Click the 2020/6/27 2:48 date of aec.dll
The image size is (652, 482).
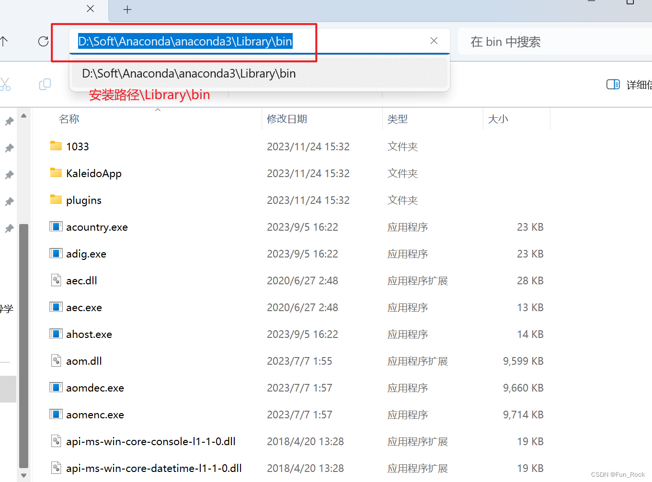302,280
